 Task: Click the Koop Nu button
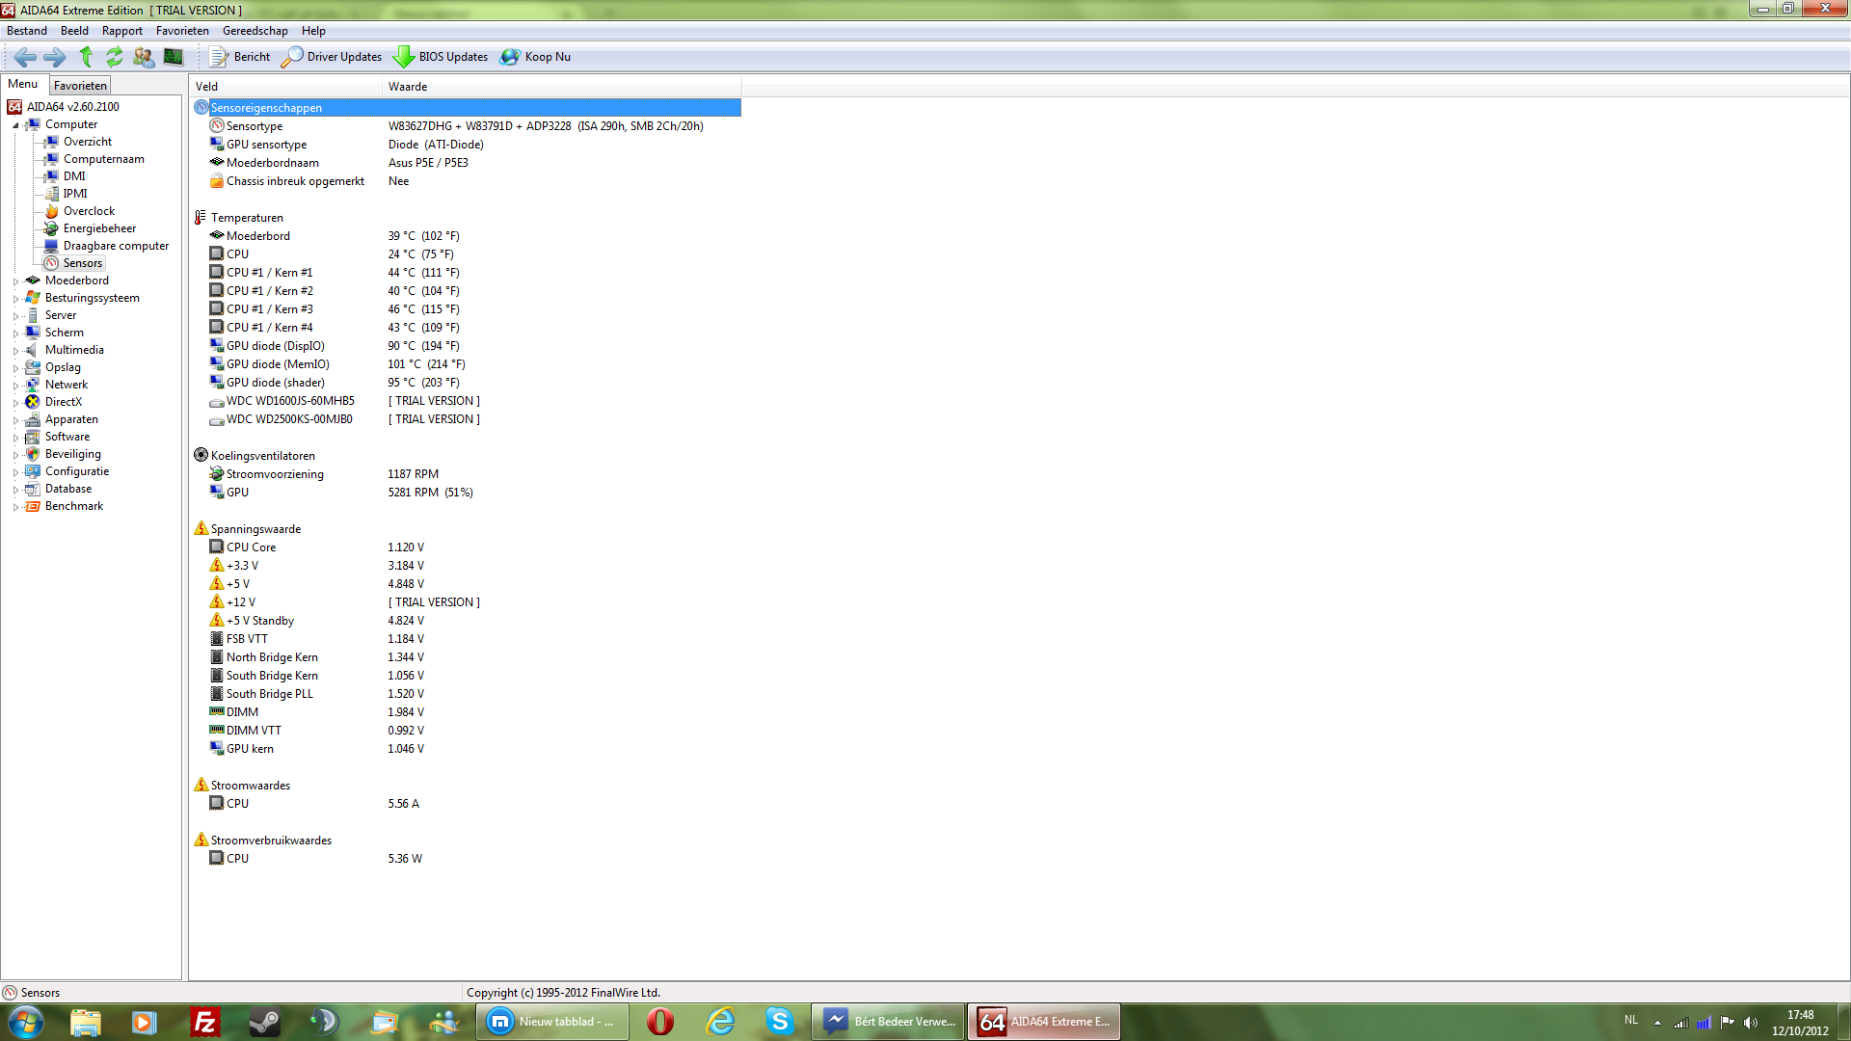pos(536,57)
